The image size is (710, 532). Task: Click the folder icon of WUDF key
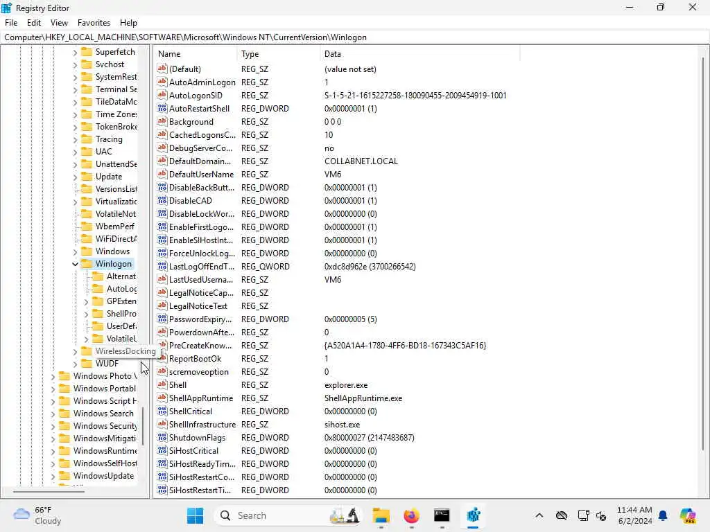[87, 363]
